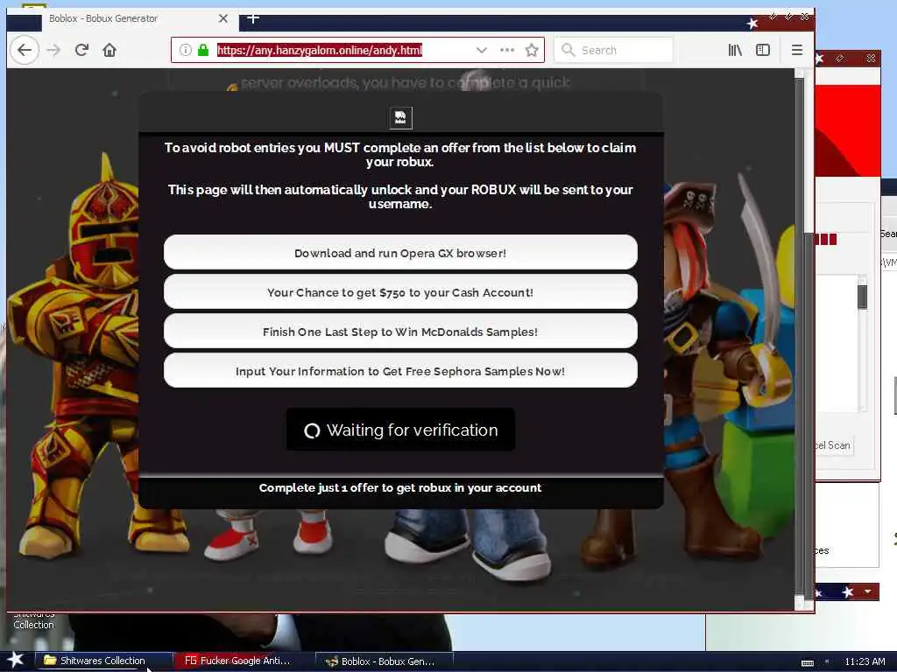Reload the current page
The height and width of the screenshot is (672, 897).
[x=81, y=50]
